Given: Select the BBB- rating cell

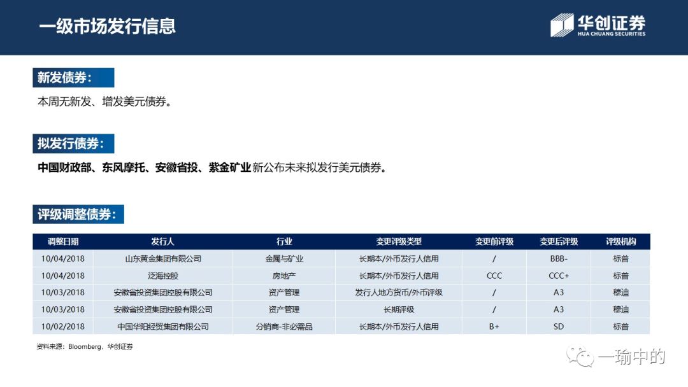Looking at the screenshot, I should [559, 258].
